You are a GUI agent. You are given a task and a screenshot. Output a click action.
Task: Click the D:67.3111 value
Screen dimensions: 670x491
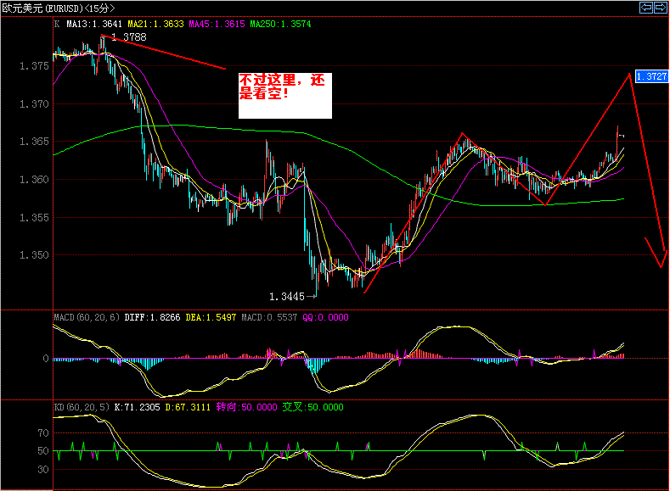188,407
